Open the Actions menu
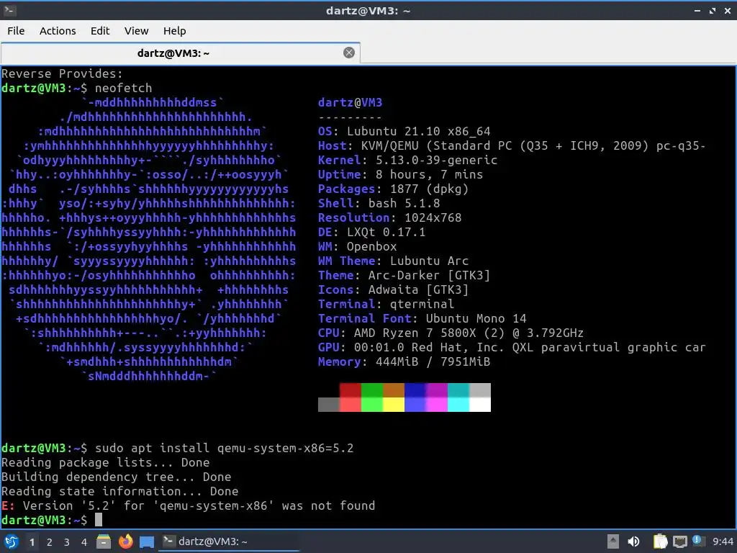 point(58,31)
